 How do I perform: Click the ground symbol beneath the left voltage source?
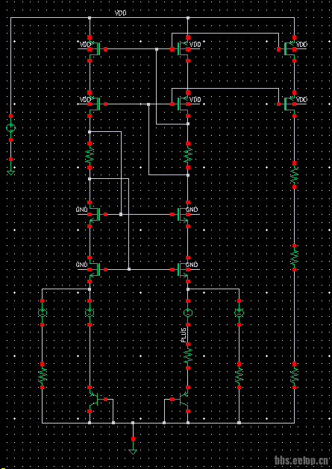pos(10,172)
